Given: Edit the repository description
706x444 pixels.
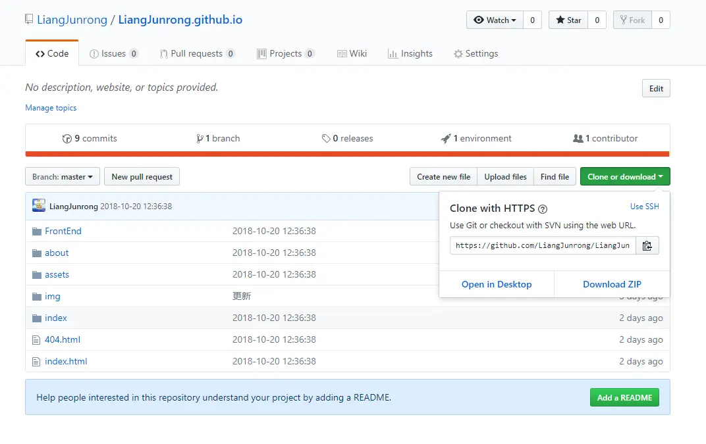Looking at the screenshot, I should pyautogui.click(x=656, y=89).
